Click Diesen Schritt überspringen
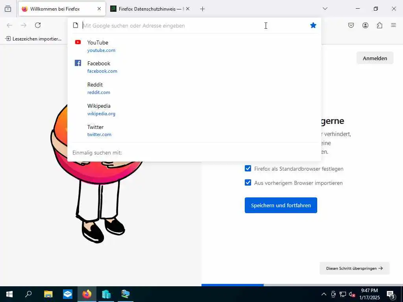This screenshot has width=403, height=302. [355, 268]
